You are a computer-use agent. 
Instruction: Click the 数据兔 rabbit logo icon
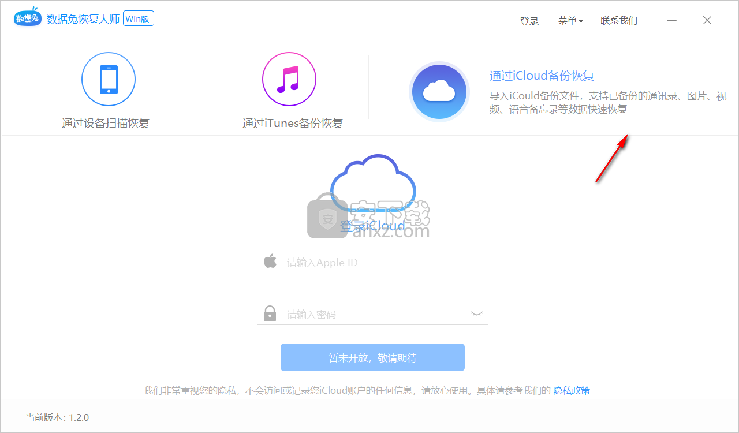point(27,17)
